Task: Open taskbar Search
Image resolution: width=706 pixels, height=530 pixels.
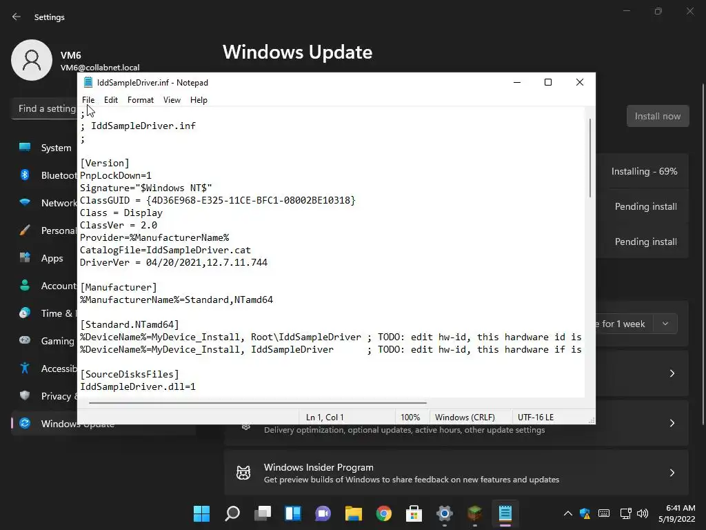Action: [232, 513]
